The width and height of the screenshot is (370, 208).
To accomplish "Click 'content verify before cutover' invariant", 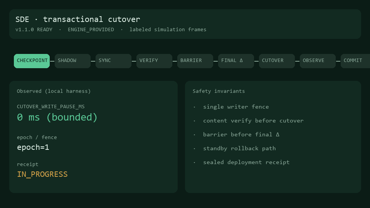I will coord(253,121).
